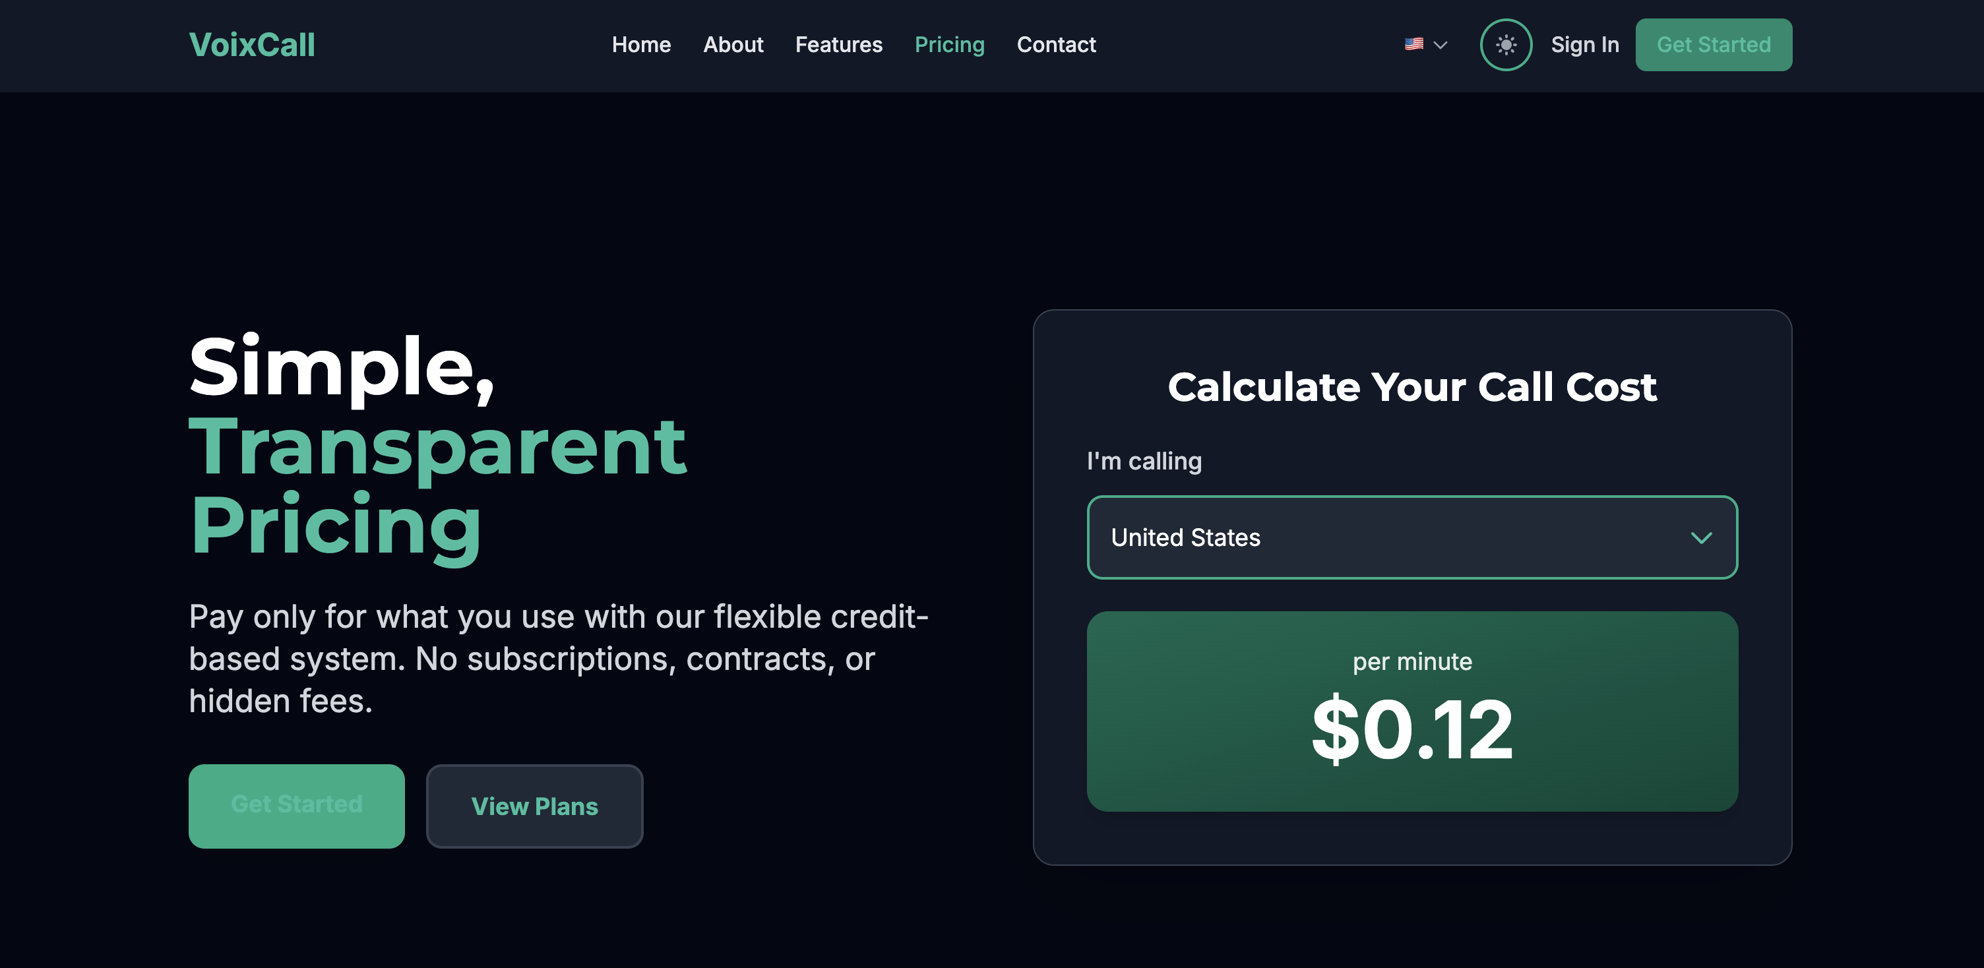Click the chevron inside the country selector

1702,537
